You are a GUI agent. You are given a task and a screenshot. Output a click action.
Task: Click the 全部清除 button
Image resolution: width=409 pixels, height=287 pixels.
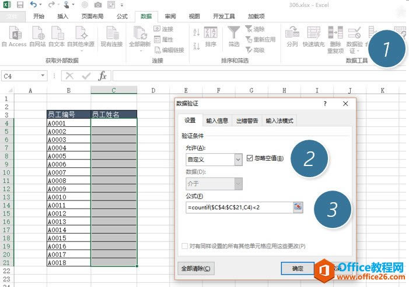tap(196, 268)
